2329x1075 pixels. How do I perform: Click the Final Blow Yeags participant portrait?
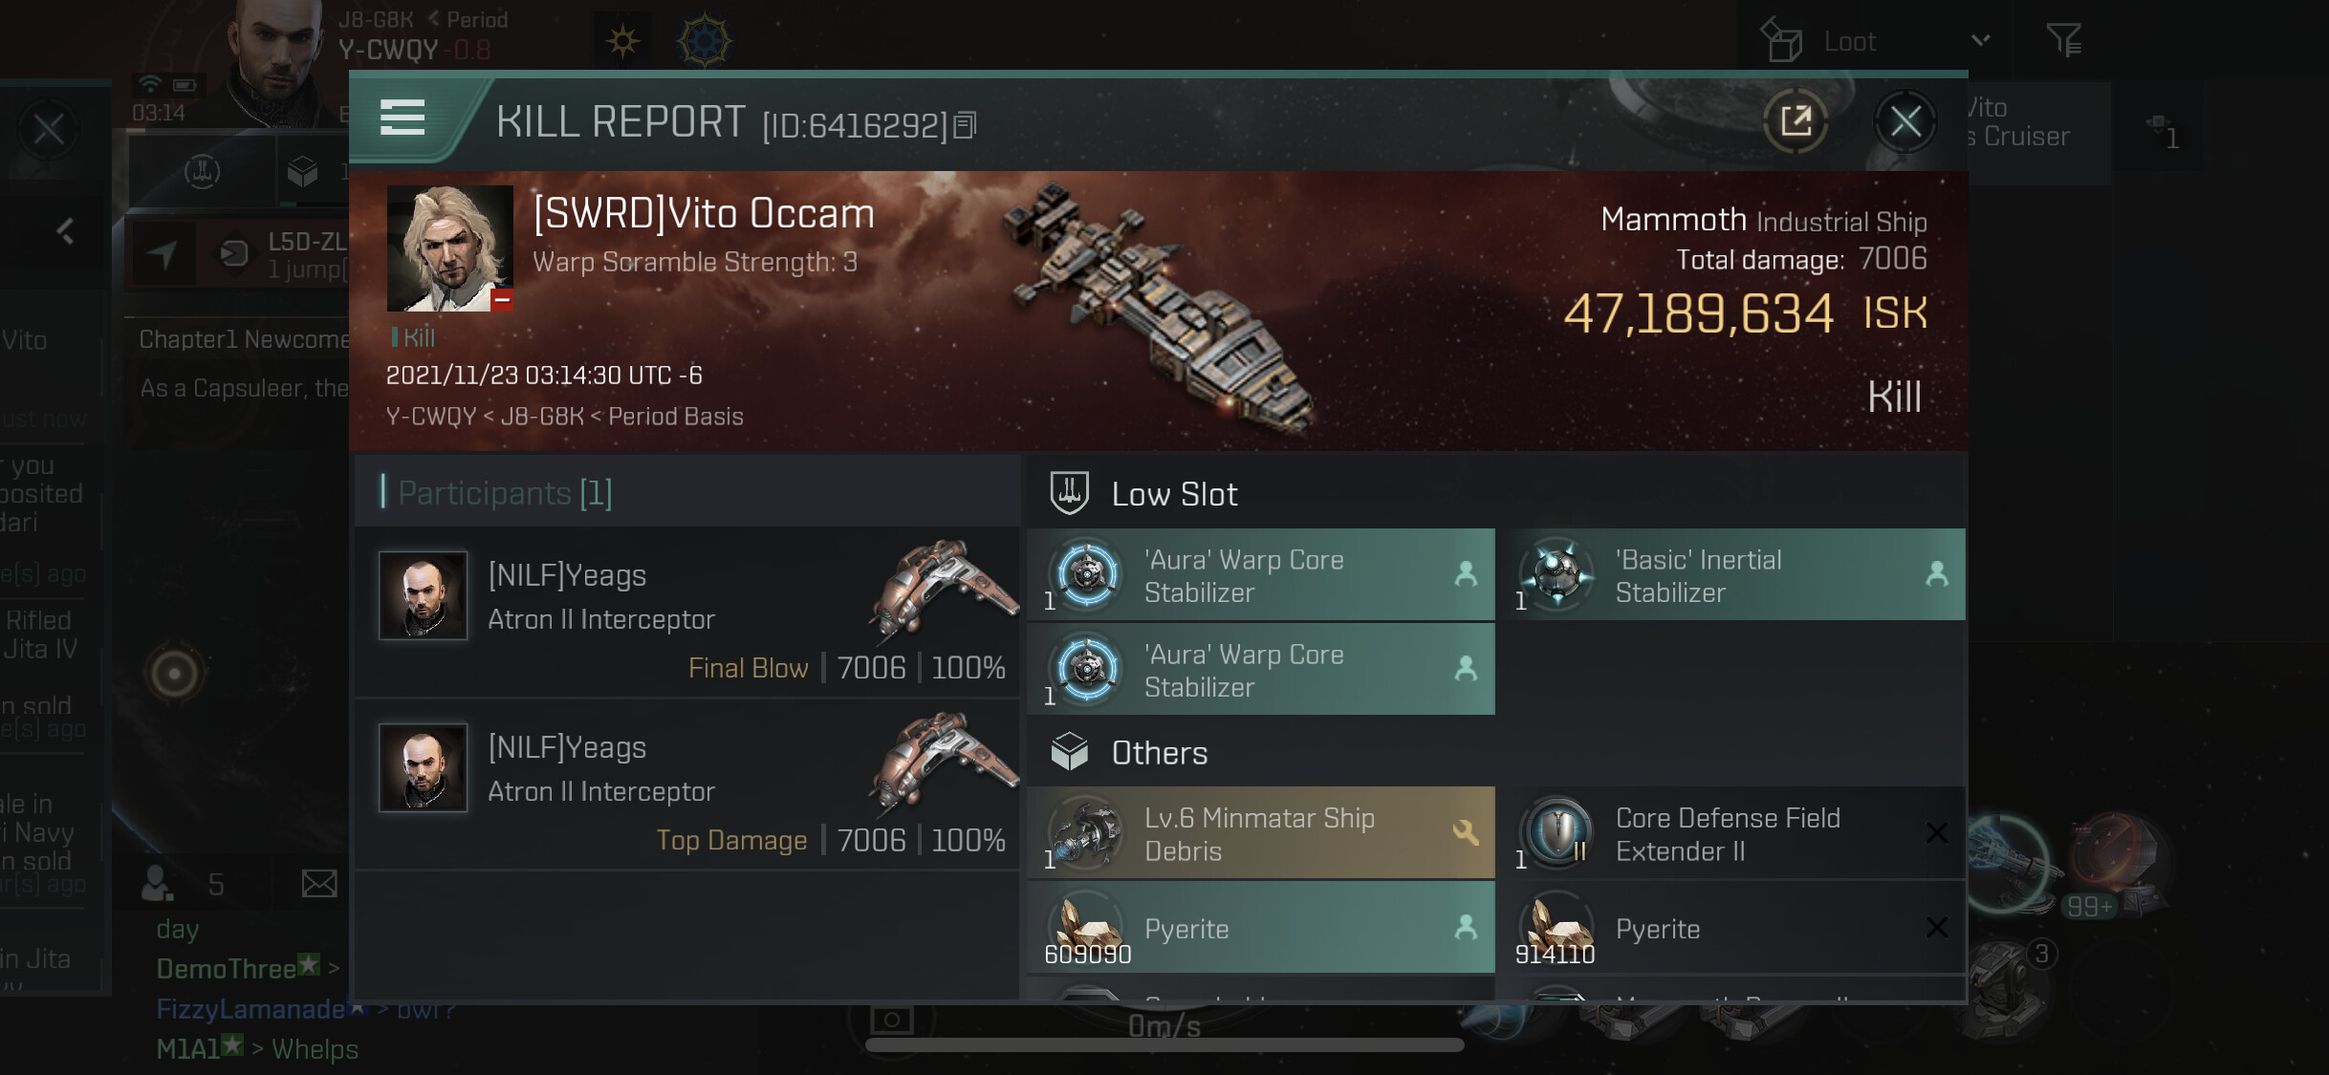[423, 594]
